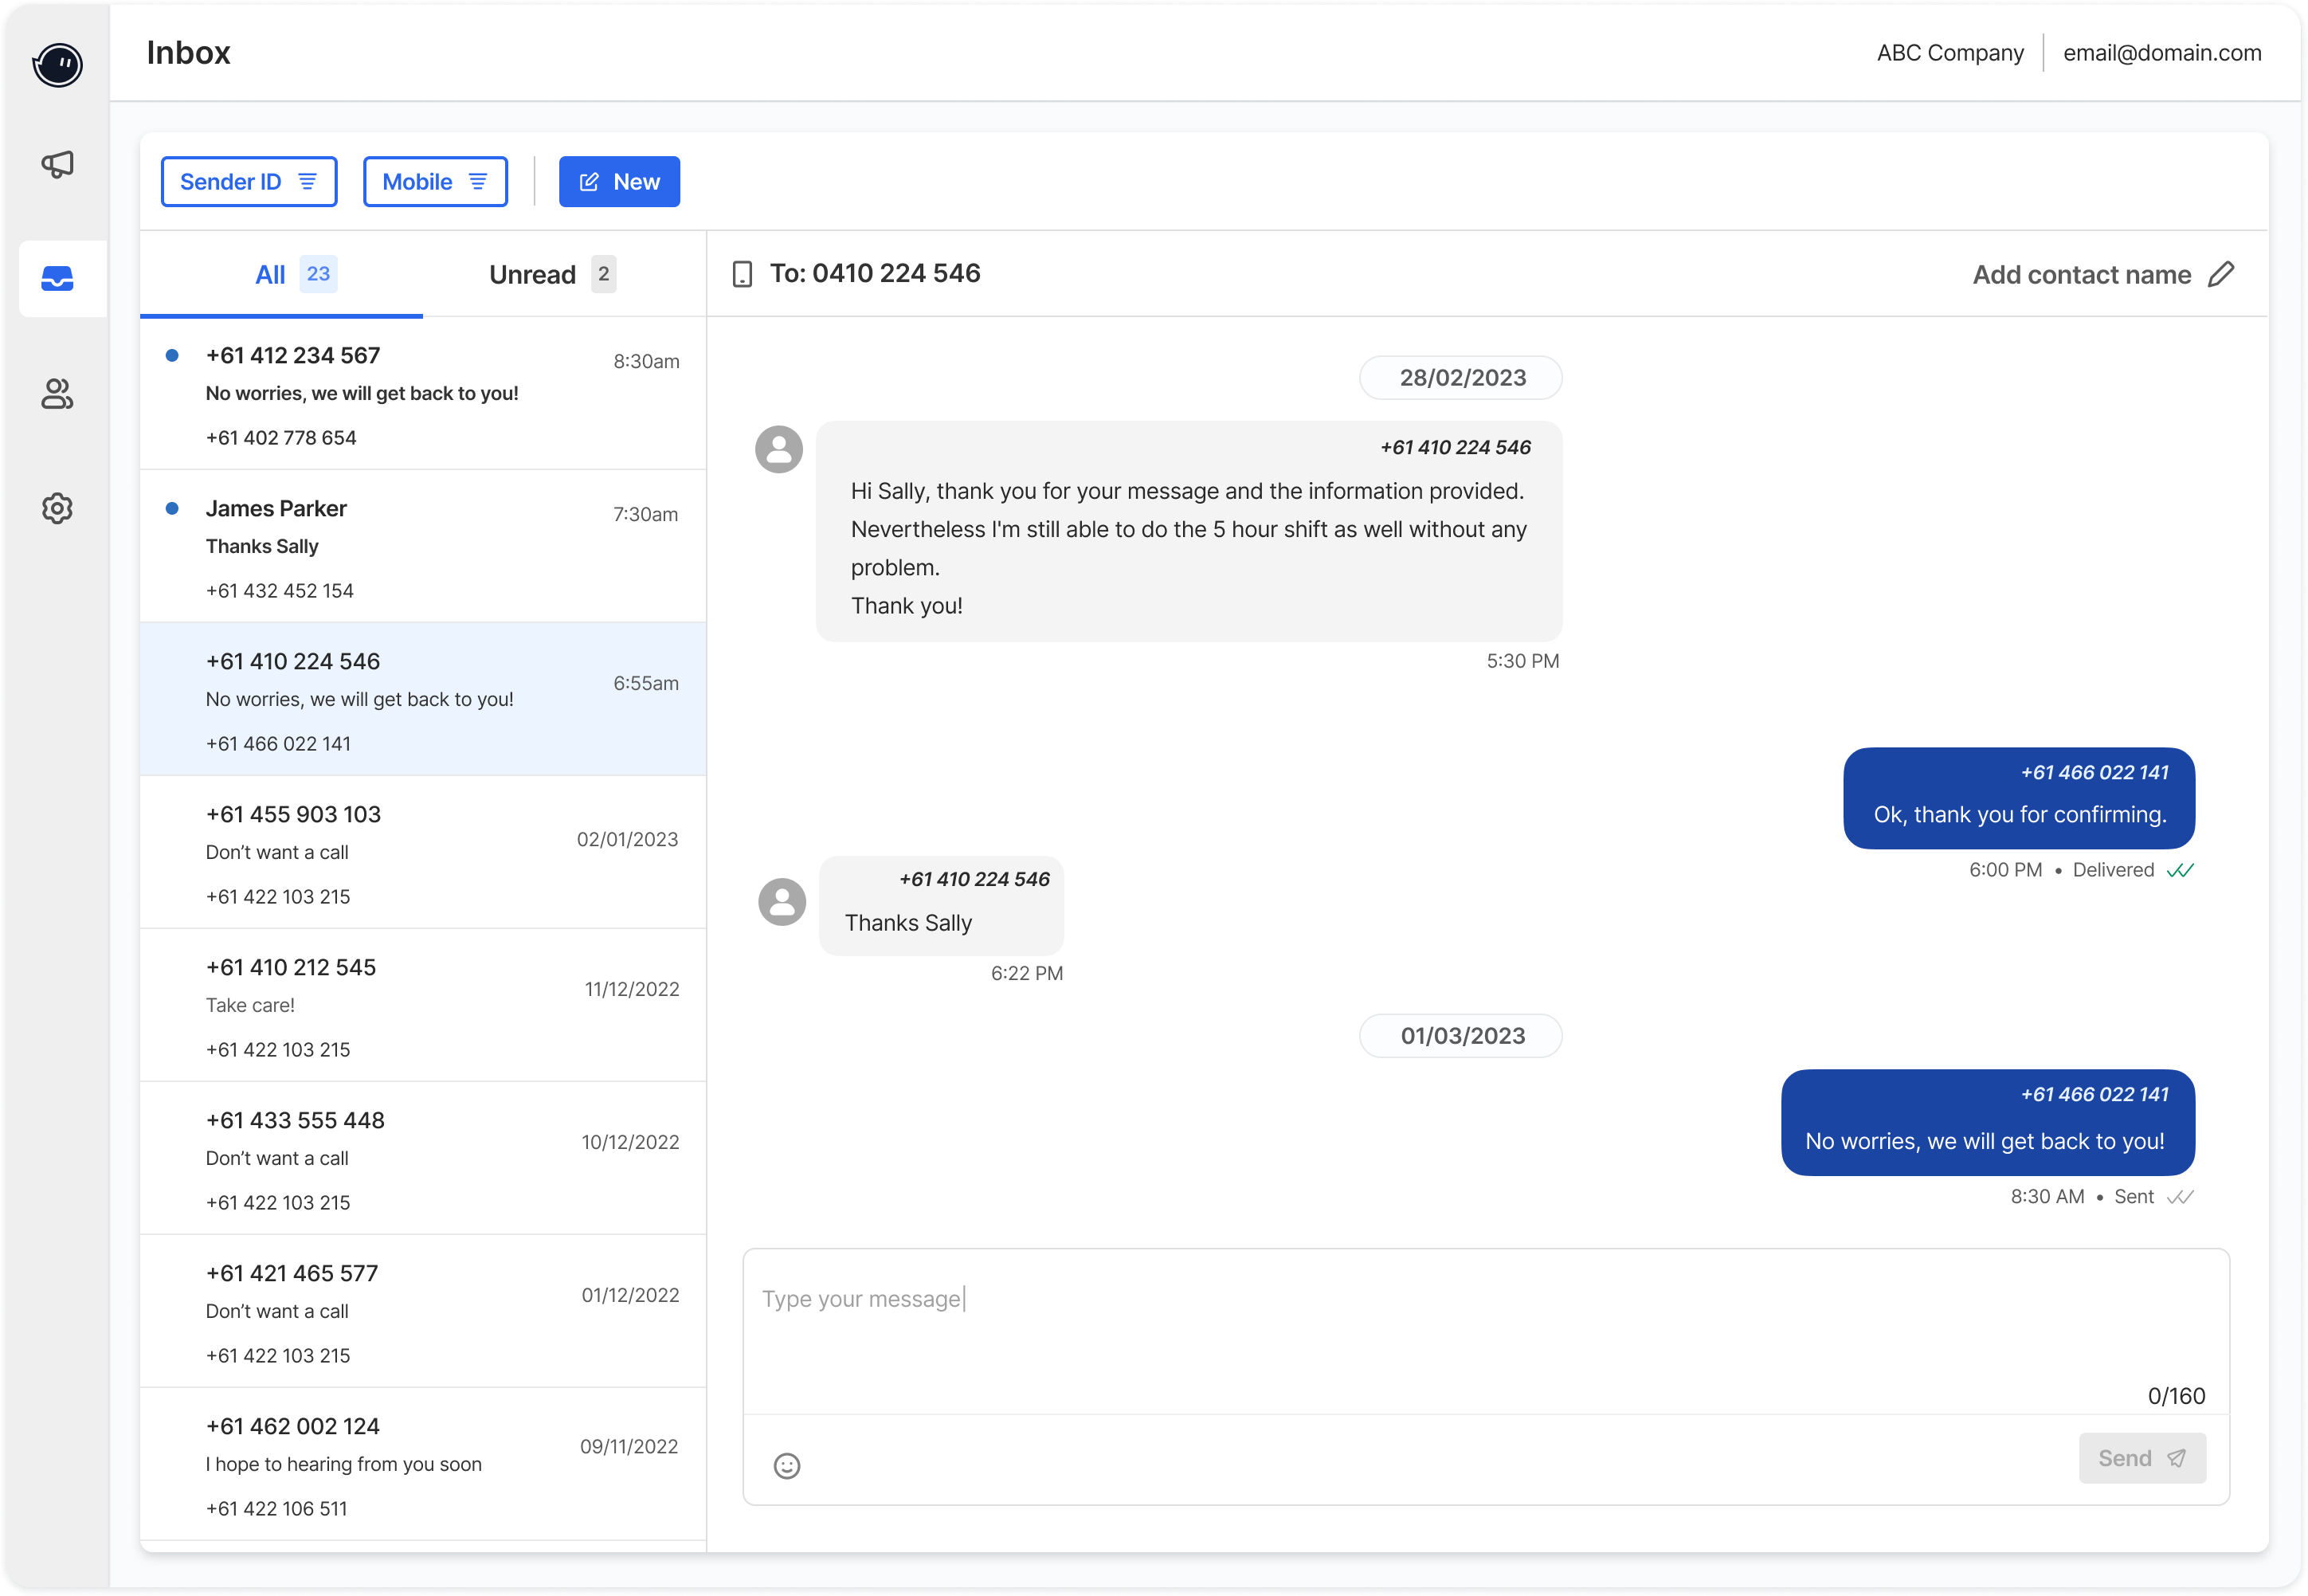Open conversation +61 455 903 103

click(423, 852)
